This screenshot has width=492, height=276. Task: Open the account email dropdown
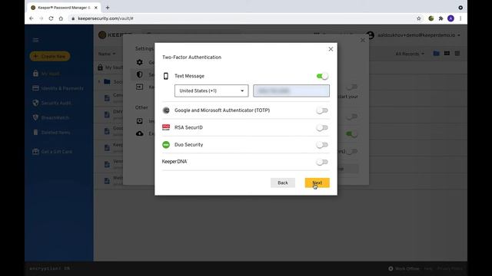(419, 35)
